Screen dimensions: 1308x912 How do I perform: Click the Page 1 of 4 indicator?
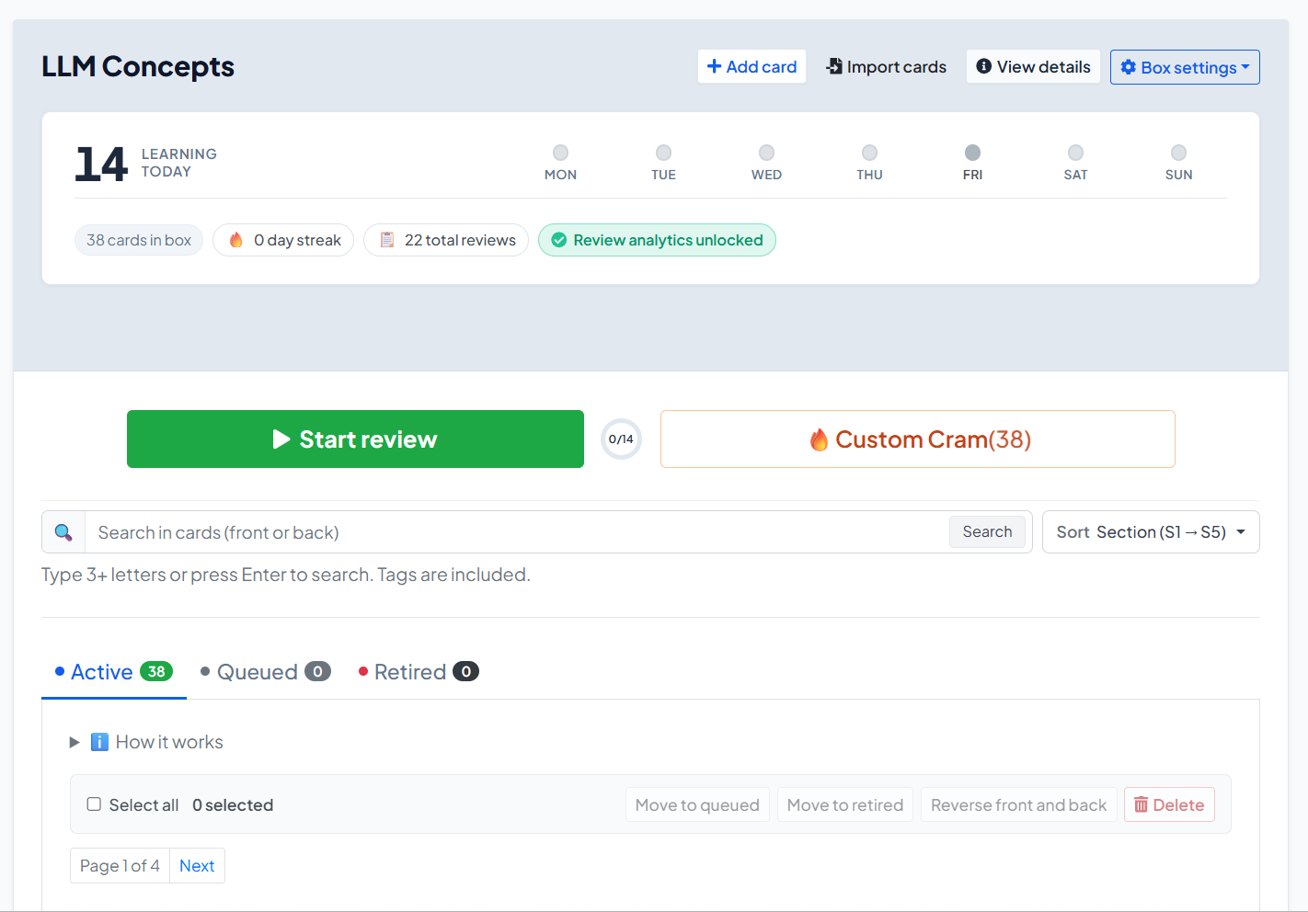tap(120, 866)
